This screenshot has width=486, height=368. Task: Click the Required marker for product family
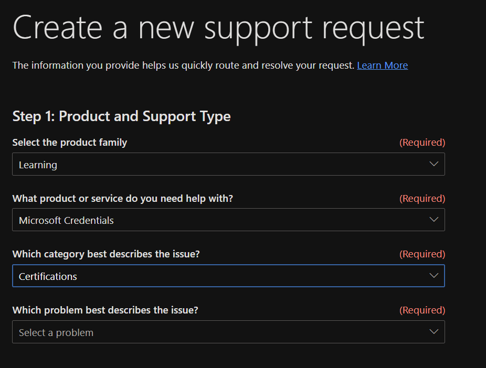(x=422, y=143)
